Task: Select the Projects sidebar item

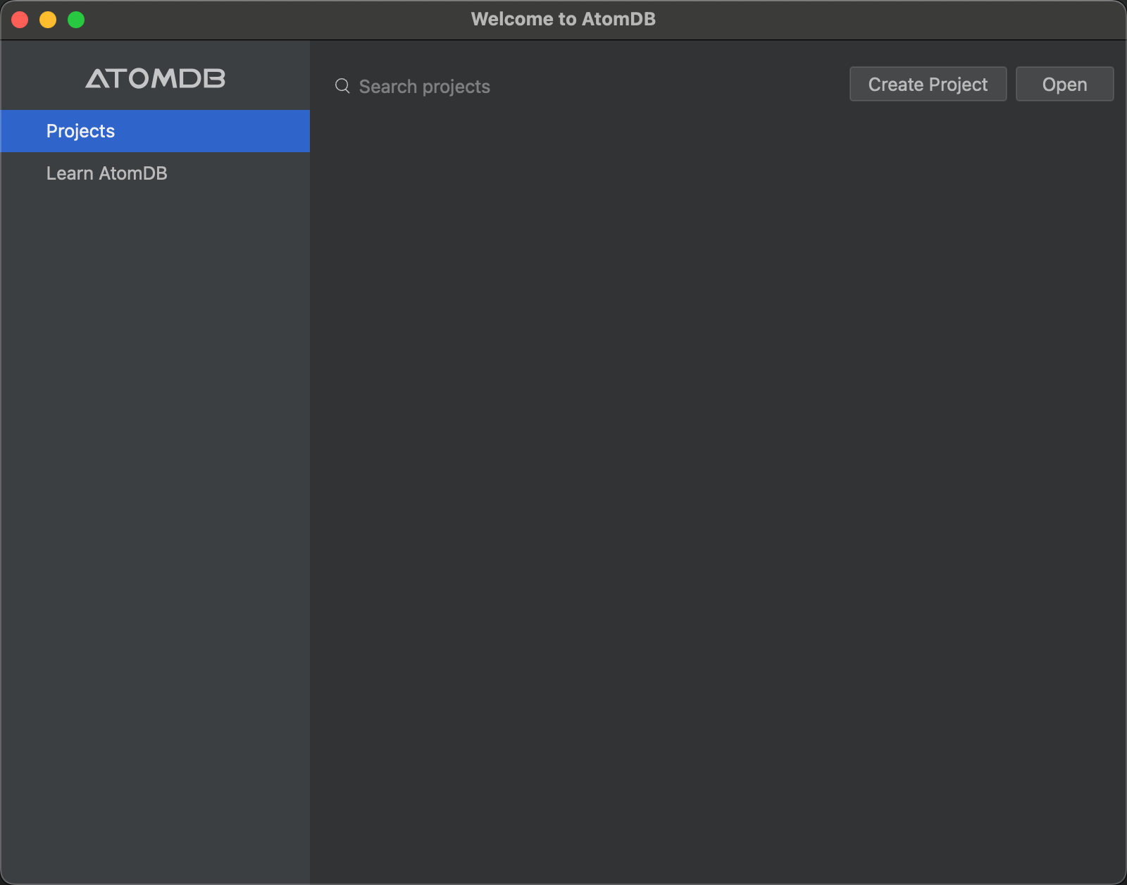Action: tap(155, 131)
